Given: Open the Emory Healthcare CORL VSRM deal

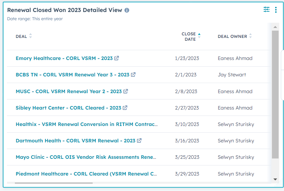Looking at the screenshot, I should click(x=64, y=58).
